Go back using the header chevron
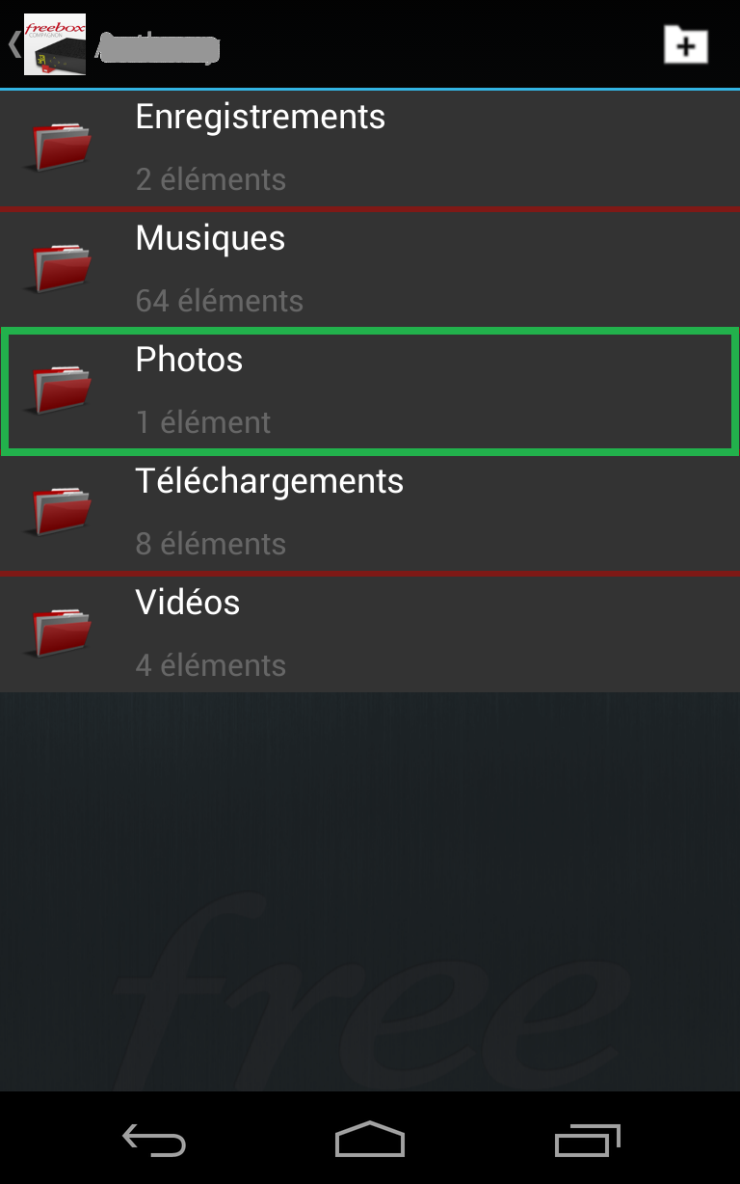 pos(13,44)
